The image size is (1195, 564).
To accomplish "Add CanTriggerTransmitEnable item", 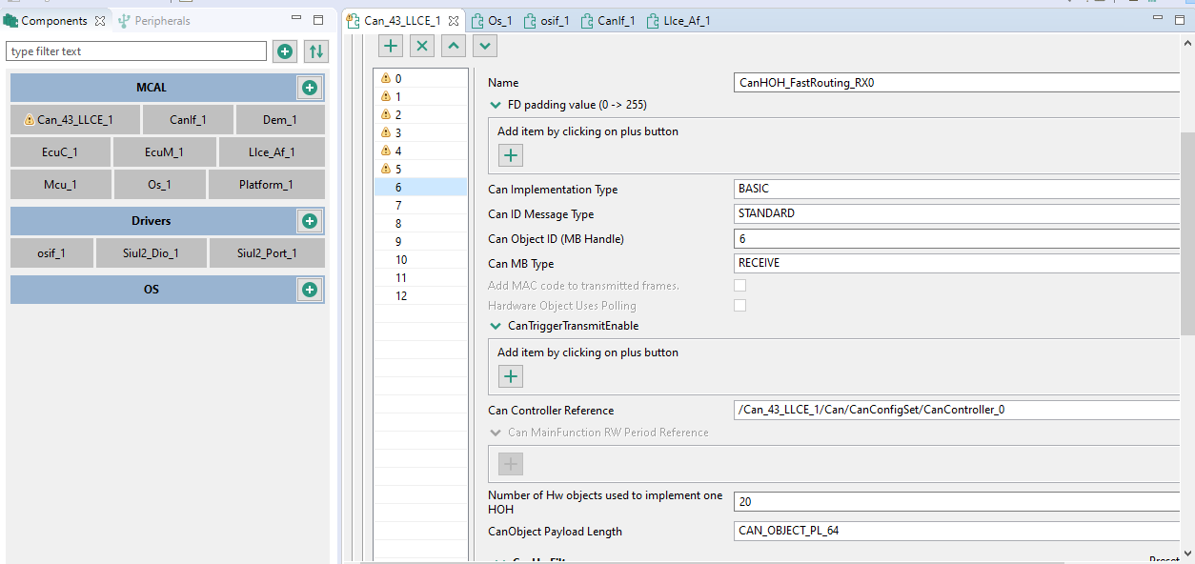I will [x=511, y=376].
